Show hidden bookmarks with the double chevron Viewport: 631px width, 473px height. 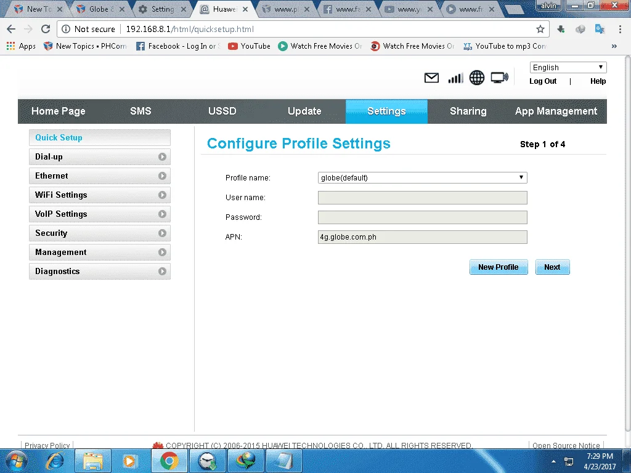(614, 46)
